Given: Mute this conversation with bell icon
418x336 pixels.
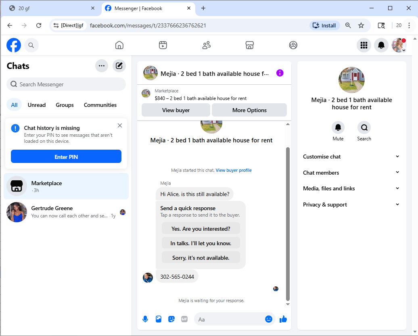Looking at the screenshot, I should (x=338, y=127).
